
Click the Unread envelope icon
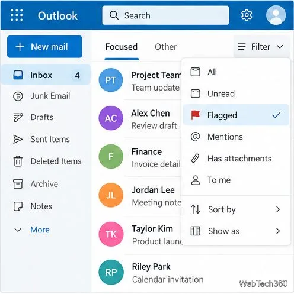pyautogui.click(x=196, y=93)
